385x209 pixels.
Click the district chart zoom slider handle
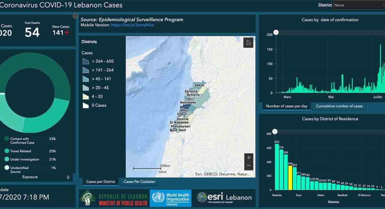(275, 132)
